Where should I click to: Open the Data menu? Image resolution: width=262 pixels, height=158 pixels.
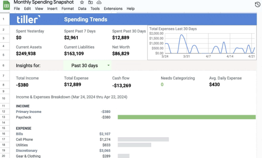pos(82,9)
